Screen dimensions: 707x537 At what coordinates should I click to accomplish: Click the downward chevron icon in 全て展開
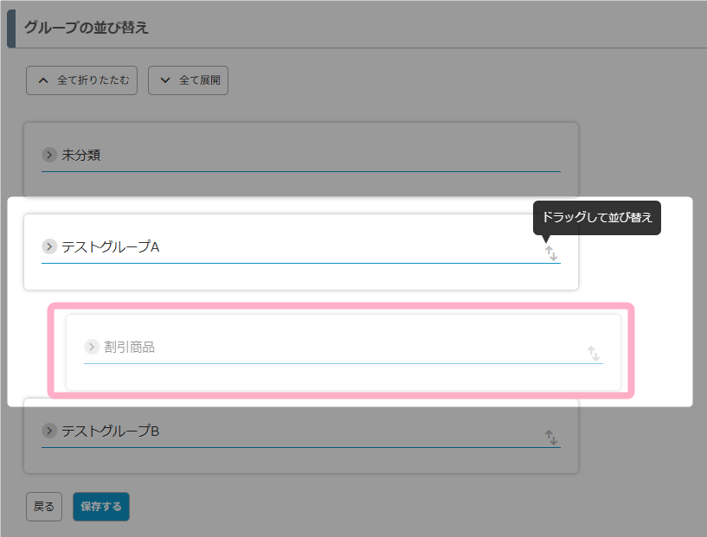click(165, 80)
